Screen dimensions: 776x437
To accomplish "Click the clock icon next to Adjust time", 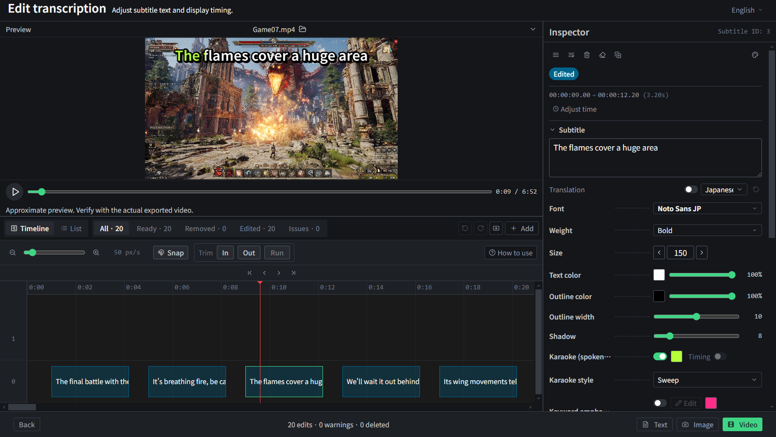I will 556,109.
